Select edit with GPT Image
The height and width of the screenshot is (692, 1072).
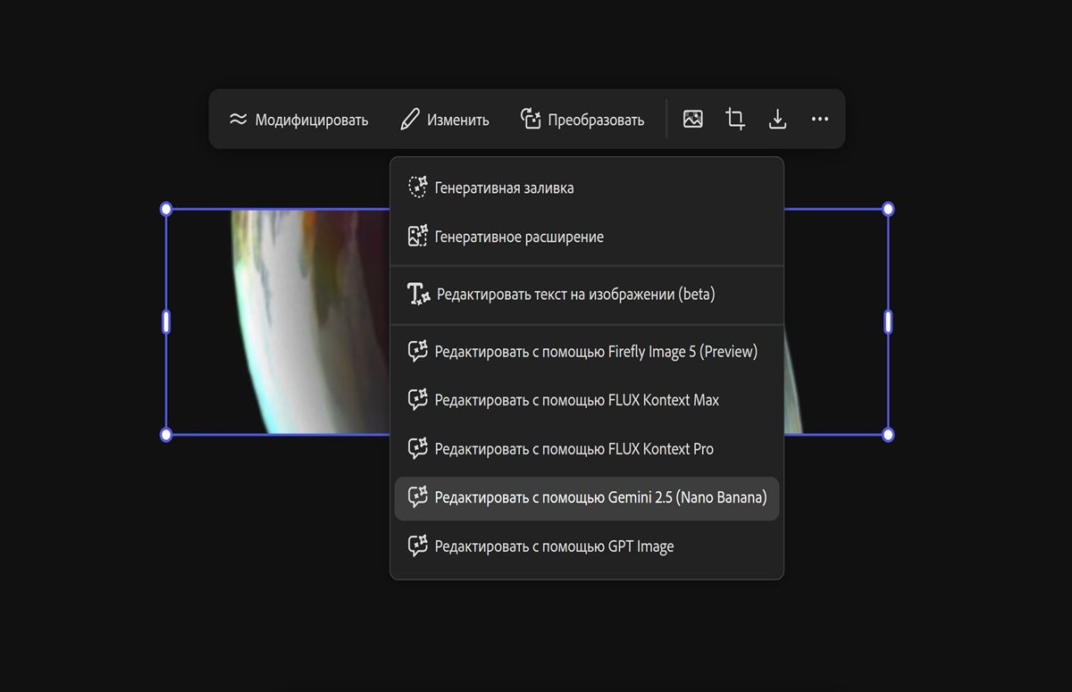pos(587,546)
